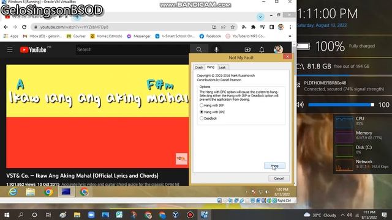The height and width of the screenshot is (220, 392).
Task: Click the YouTube search box
Action: coord(132,50)
